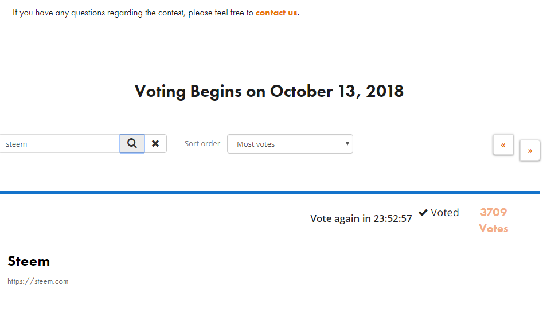The height and width of the screenshot is (321, 547).
Task: Clear the search with the X icon
Action: point(155,143)
